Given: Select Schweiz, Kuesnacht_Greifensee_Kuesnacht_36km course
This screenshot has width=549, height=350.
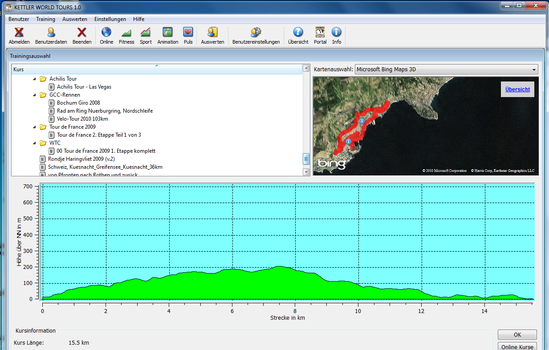Looking at the screenshot, I should point(105,167).
